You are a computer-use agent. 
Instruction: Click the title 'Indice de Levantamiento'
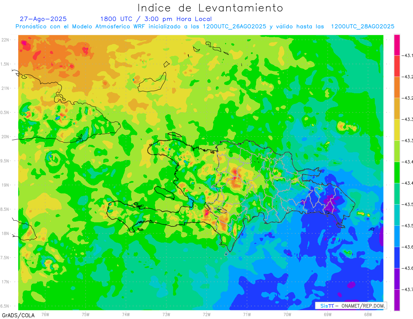[210, 8]
